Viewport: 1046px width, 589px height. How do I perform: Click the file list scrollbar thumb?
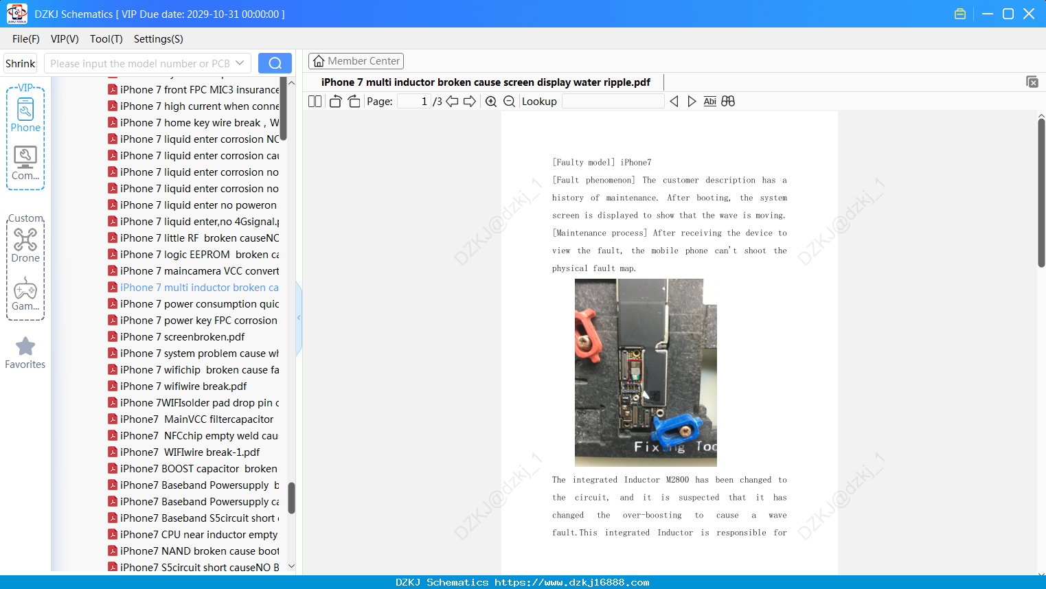click(x=291, y=498)
